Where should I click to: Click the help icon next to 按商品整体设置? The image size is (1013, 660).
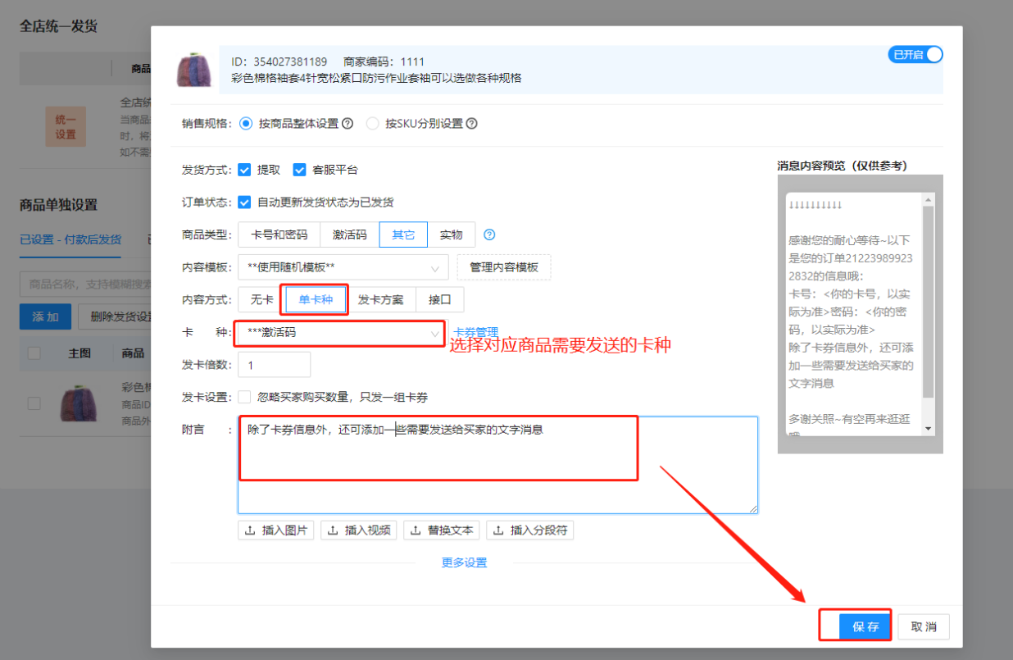coord(348,124)
